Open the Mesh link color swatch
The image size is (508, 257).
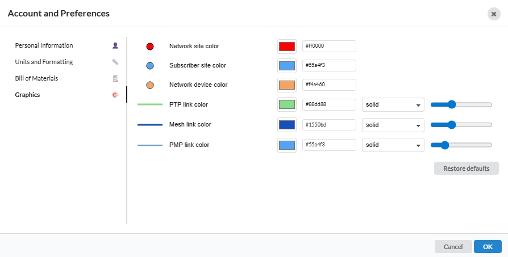[x=287, y=125]
